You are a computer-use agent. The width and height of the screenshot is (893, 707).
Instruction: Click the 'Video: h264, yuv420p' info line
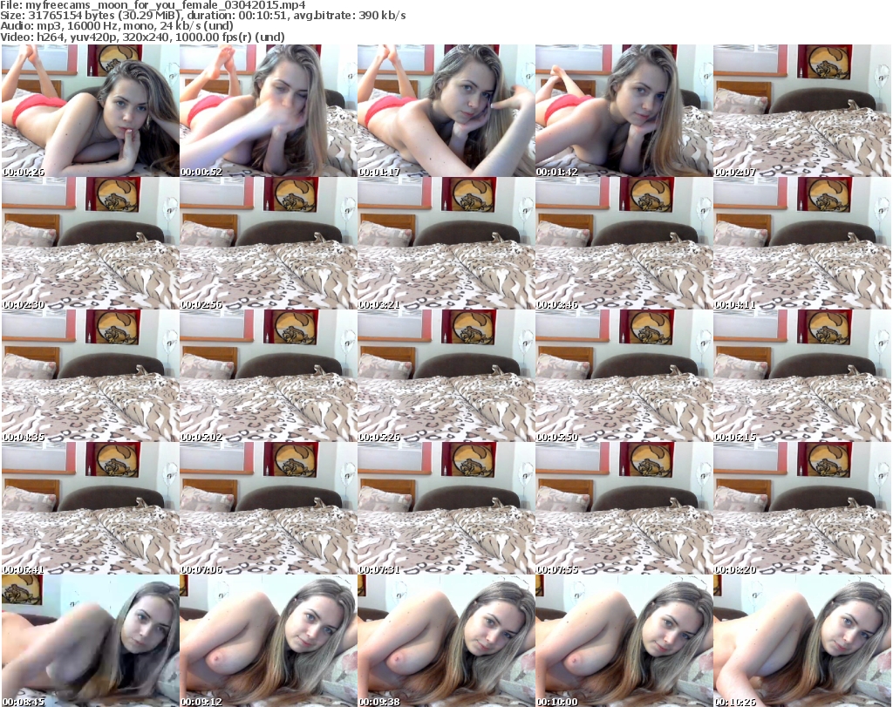point(142,37)
